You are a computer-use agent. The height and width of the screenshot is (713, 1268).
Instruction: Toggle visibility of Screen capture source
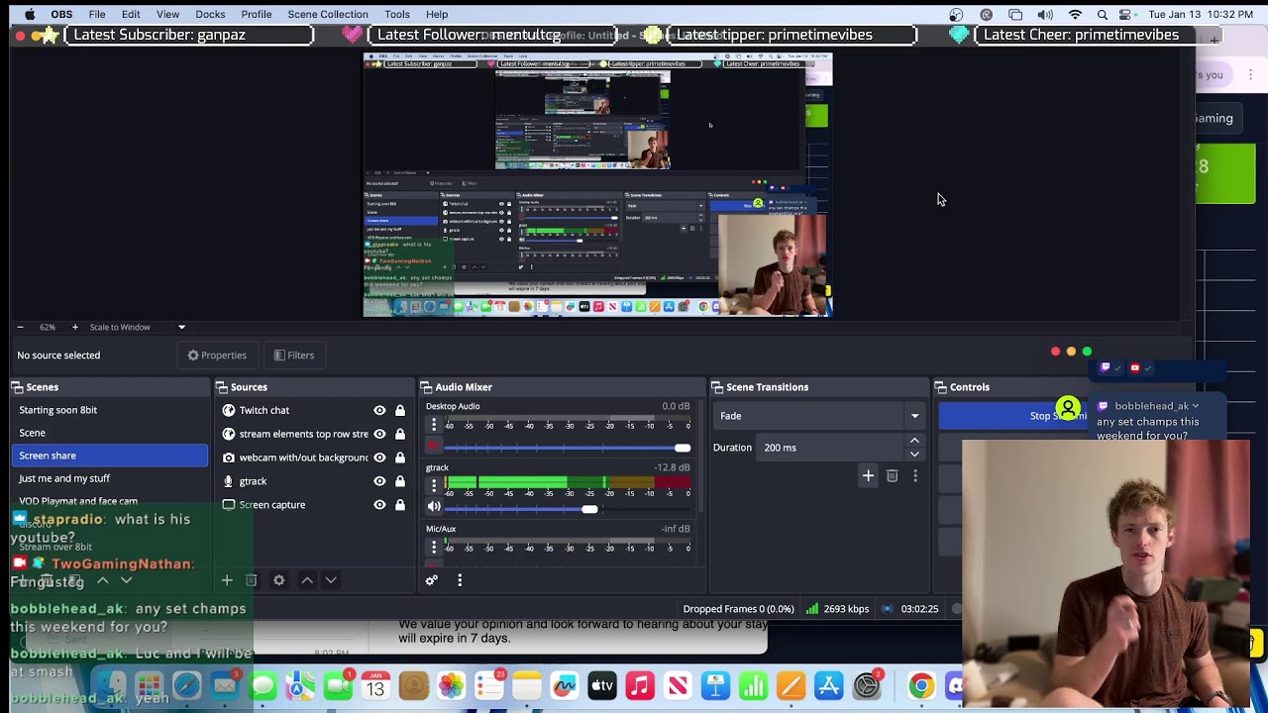click(379, 505)
